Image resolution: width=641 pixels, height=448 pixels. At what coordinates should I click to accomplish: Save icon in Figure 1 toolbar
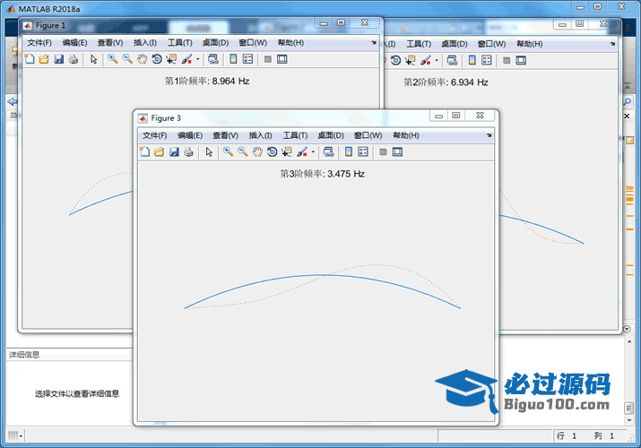point(59,59)
